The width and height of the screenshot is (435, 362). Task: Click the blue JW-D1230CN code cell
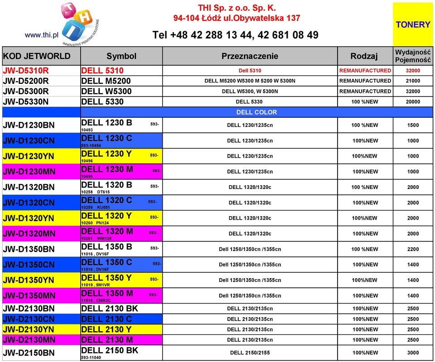41,140
